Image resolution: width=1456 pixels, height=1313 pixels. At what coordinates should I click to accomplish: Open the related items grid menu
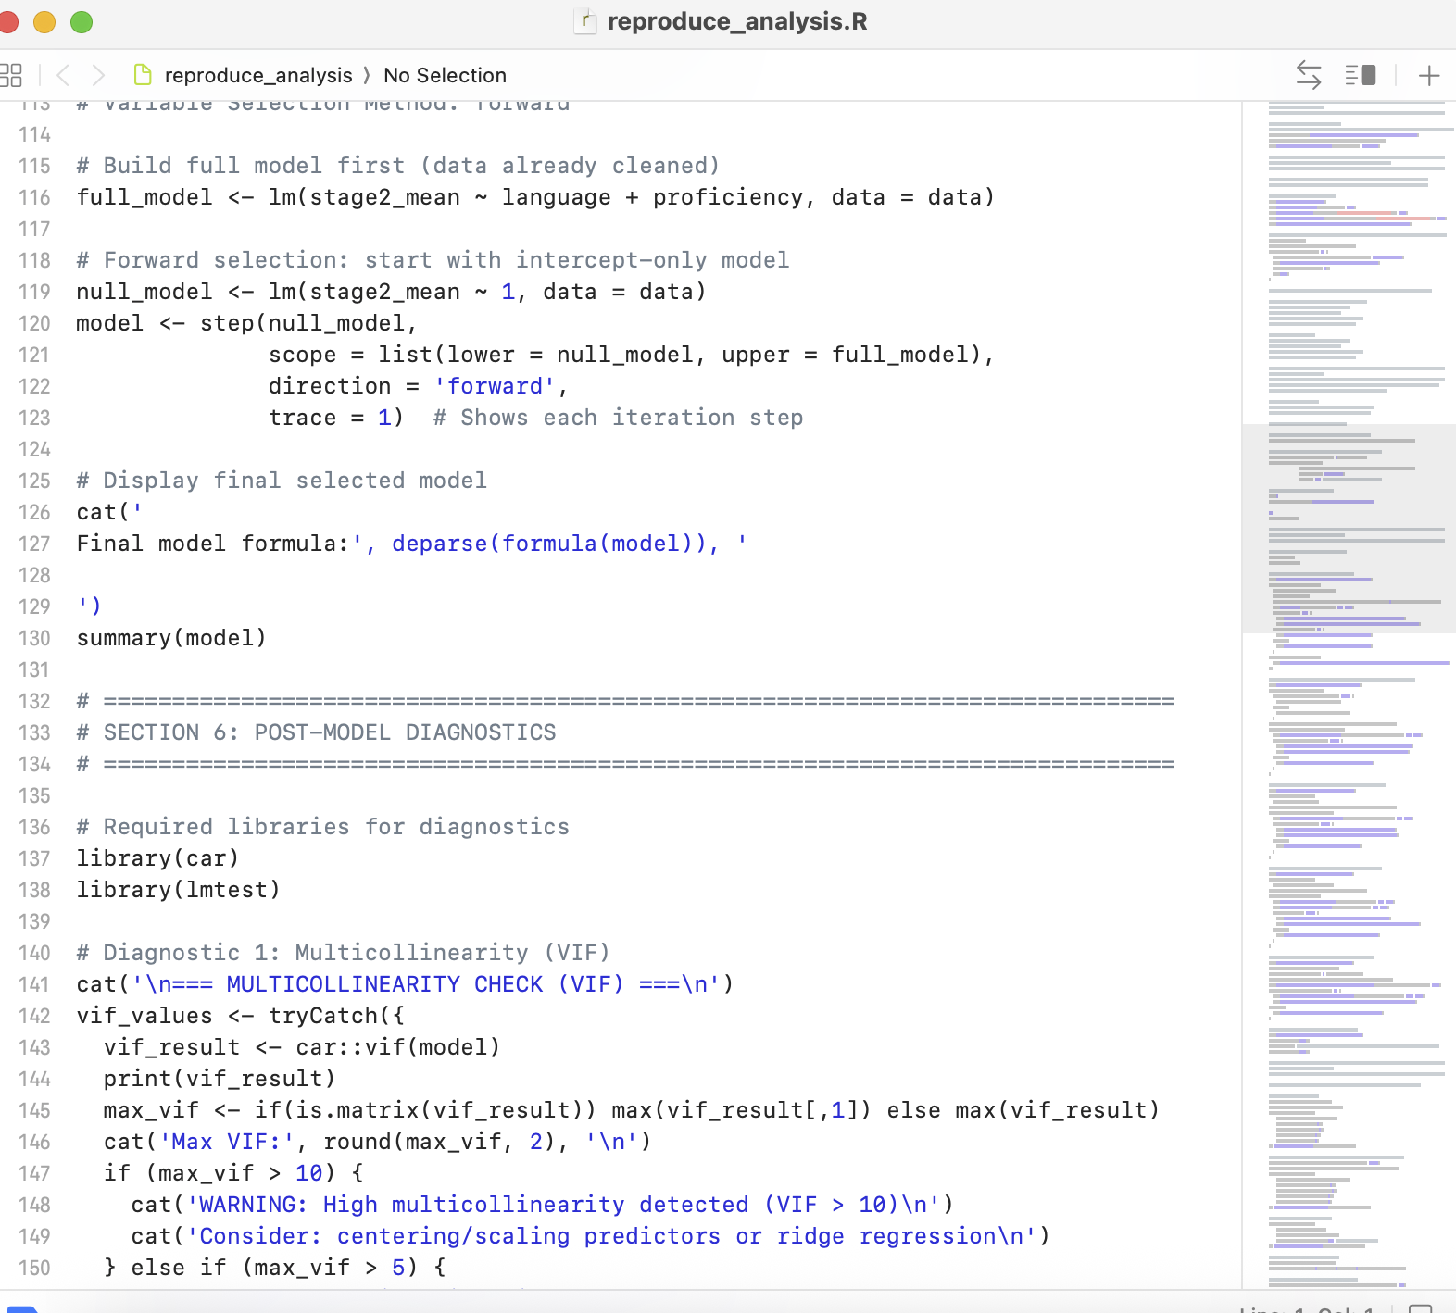(10, 75)
